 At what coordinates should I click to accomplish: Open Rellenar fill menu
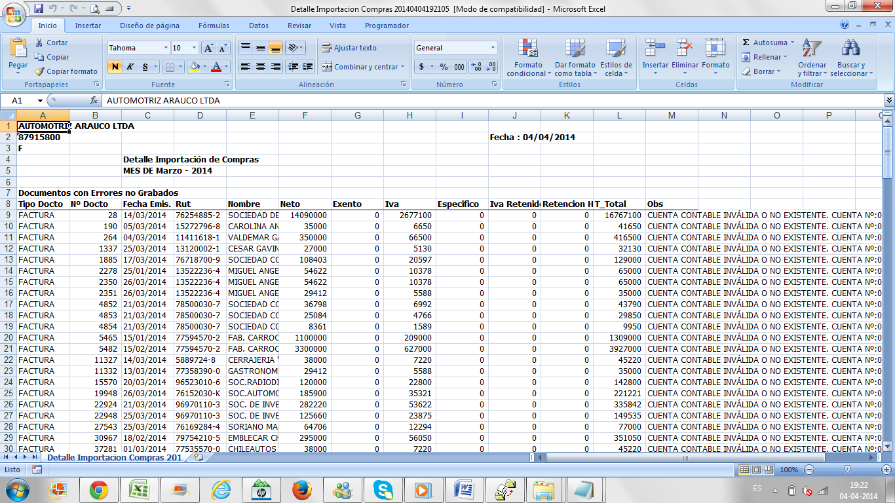click(764, 57)
